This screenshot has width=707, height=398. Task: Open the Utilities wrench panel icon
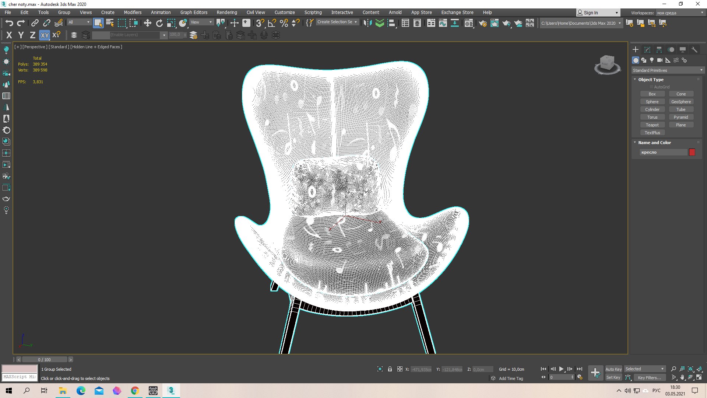694,49
